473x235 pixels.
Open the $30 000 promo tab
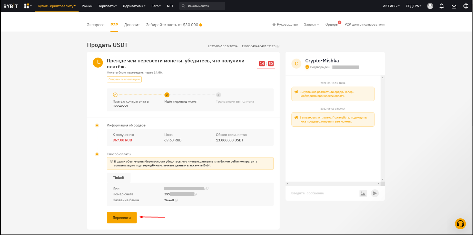[x=174, y=25]
